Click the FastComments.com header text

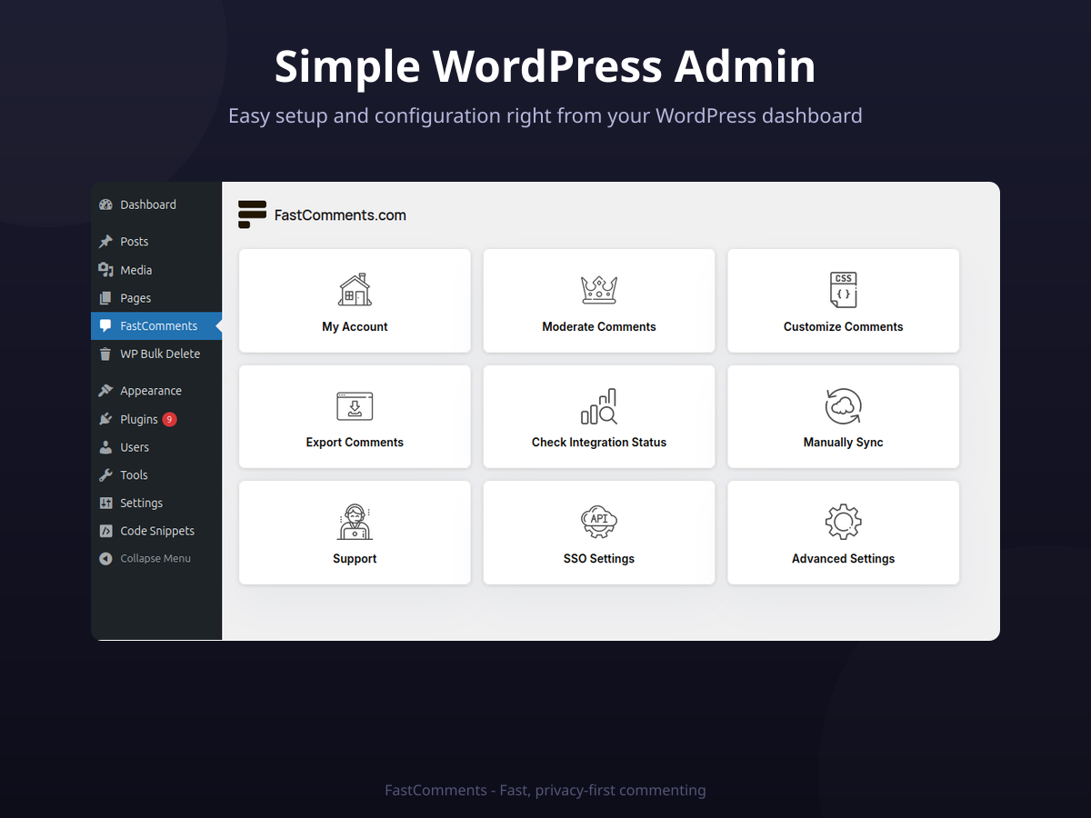click(x=340, y=215)
